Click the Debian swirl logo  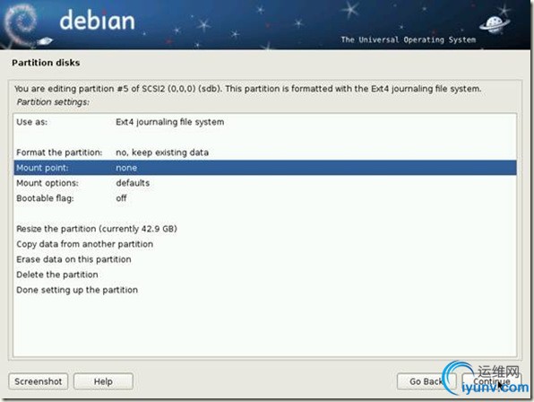click(22, 24)
